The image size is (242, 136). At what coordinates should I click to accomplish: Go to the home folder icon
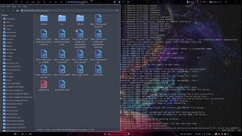click(x=17, y=11)
